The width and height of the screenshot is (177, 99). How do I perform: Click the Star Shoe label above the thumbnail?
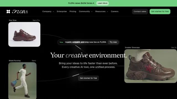click(x=13, y=20)
